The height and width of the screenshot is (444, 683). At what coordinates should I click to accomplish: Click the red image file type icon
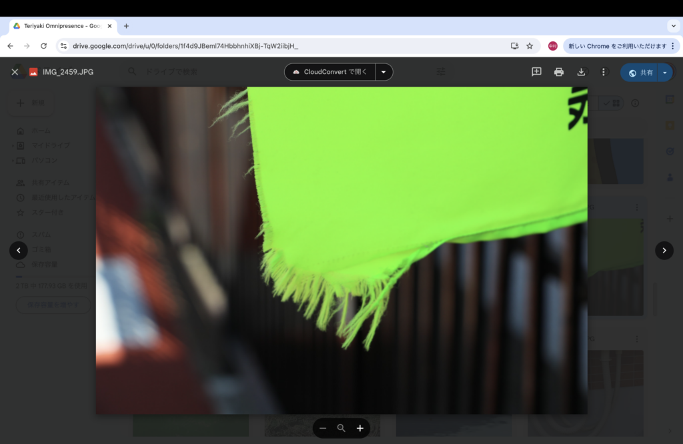pyautogui.click(x=33, y=72)
